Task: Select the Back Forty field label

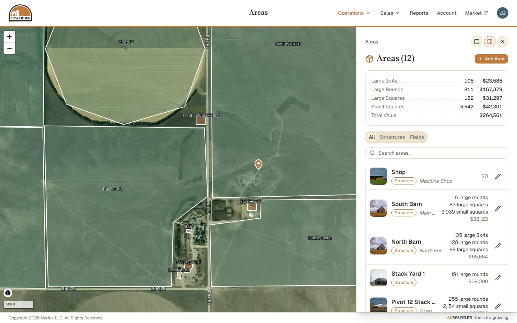Action: (113, 189)
